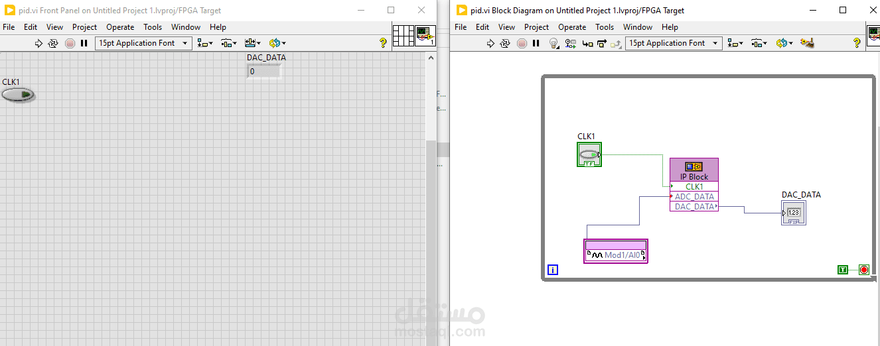The image size is (880, 346).
Task: Click Abort Execution in Front Panel toolbar
Action: point(70,43)
